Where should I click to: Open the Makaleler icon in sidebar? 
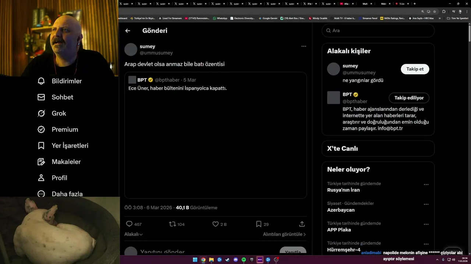click(x=41, y=162)
